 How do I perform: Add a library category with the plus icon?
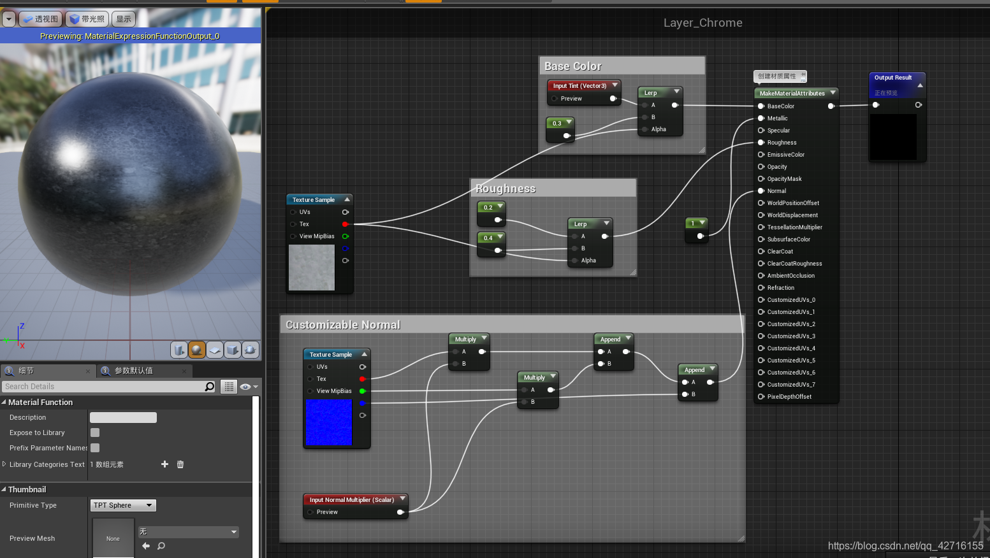click(164, 464)
